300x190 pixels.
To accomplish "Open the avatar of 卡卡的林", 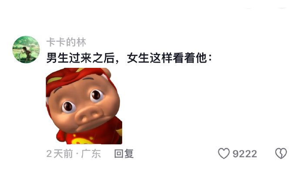I will pos(26,50).
